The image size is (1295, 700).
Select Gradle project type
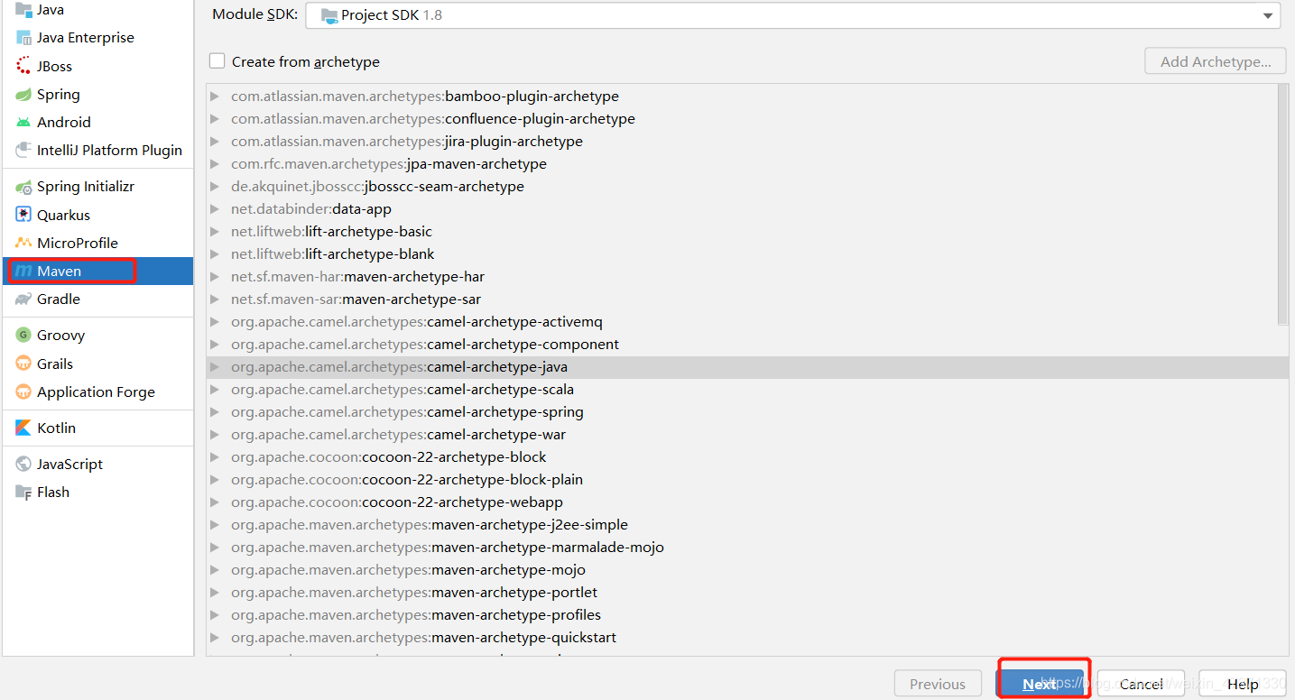click(x=97, y=299)
